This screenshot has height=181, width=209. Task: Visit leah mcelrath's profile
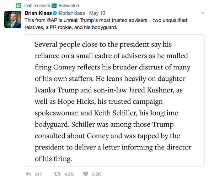(37, 6)
